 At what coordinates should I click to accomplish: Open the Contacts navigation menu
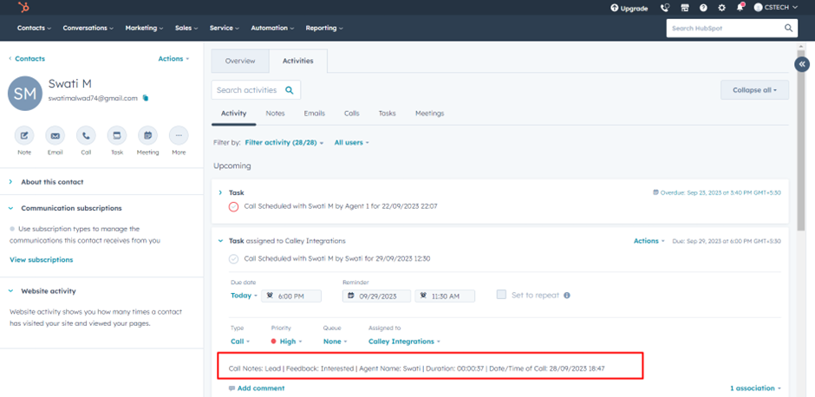[x=35, y=28]
